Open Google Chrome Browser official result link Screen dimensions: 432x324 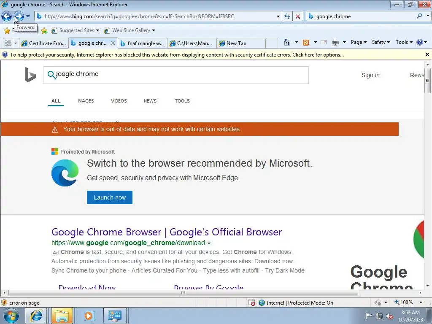pyautogui.click(x=166, y=232)
